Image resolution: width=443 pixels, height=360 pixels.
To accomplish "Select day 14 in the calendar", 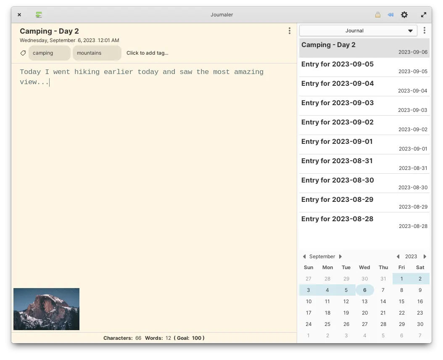I will 383,302.
